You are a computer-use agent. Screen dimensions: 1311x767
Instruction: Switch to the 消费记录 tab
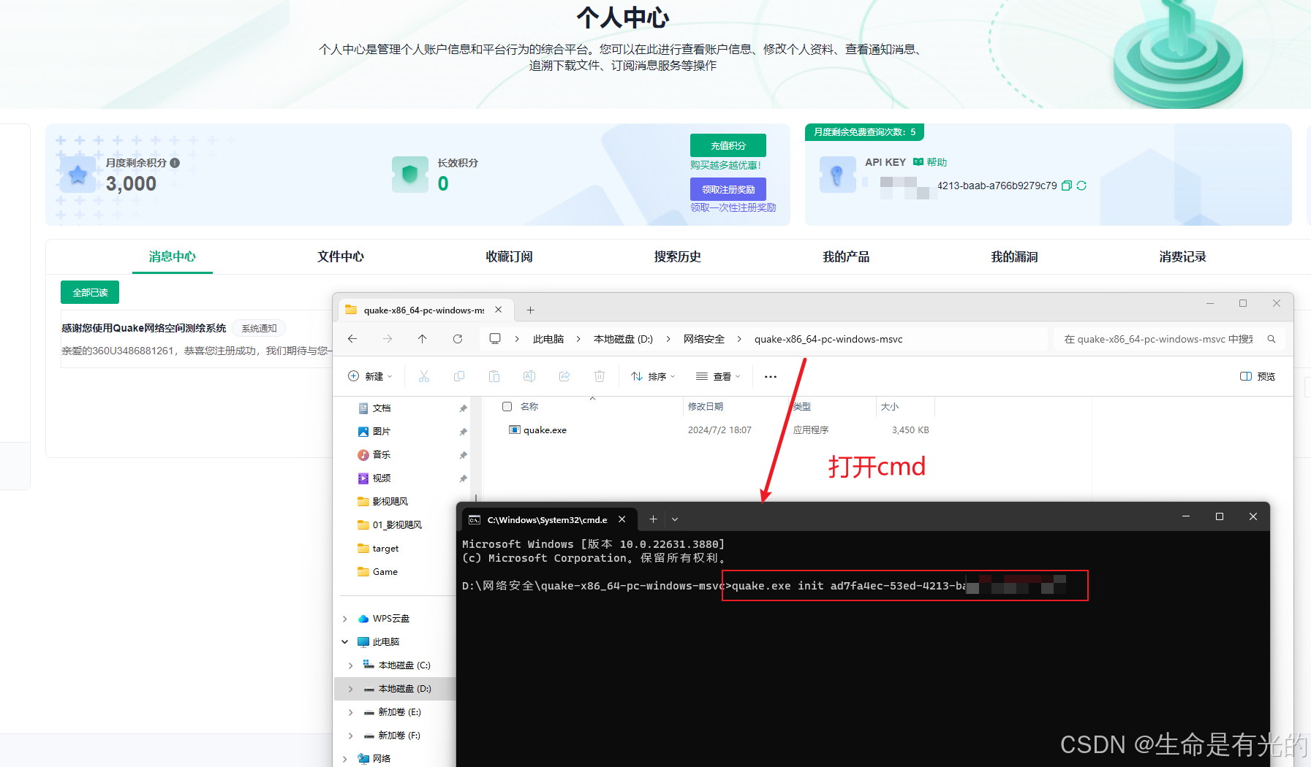(1182, 256)
